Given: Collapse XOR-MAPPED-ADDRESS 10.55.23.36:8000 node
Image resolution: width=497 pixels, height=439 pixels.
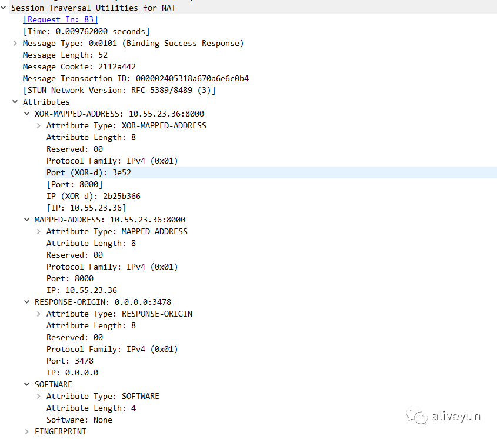Looking at the screenshot, I should click(x=27, y=114).
